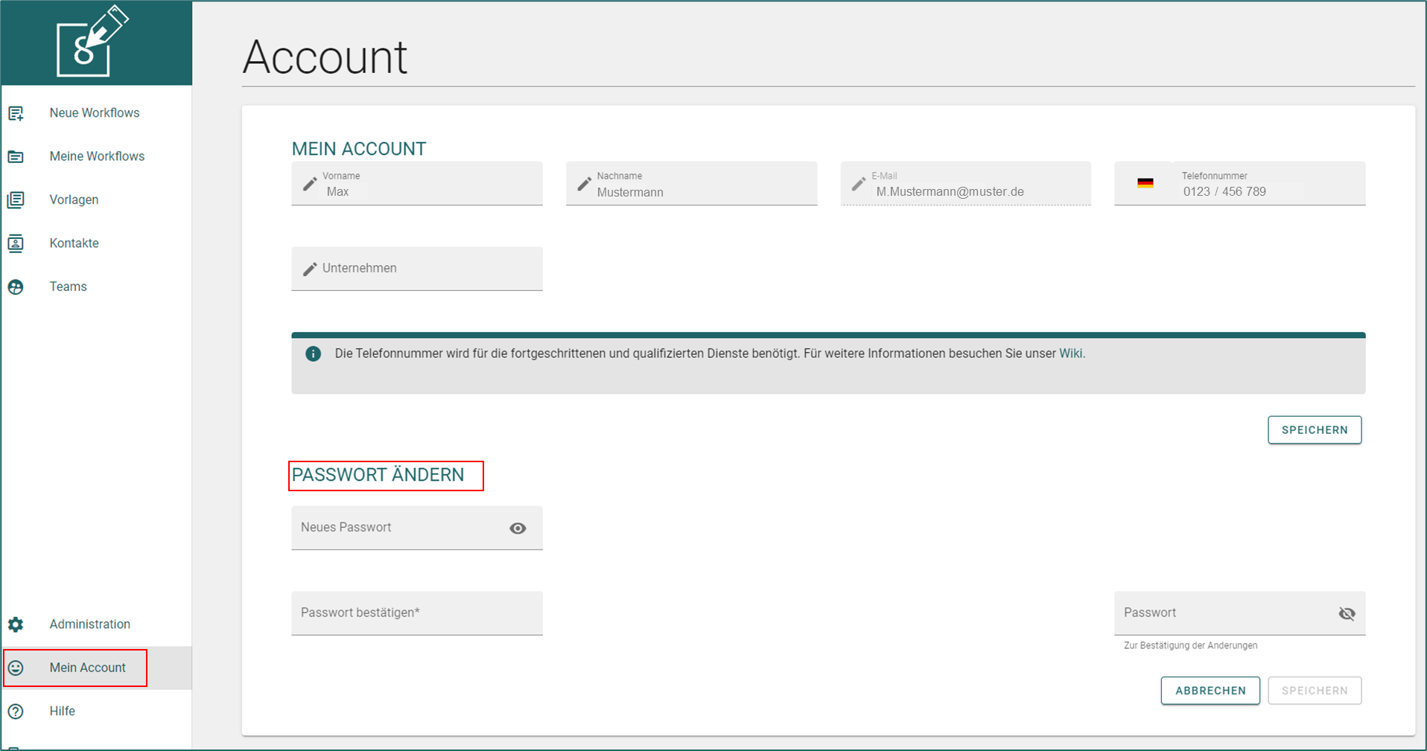Viewport: 1427px width, 751px height.
Task: Toggle visibility of the confirmation Passwort field
Action: [x=1347, y=613]
